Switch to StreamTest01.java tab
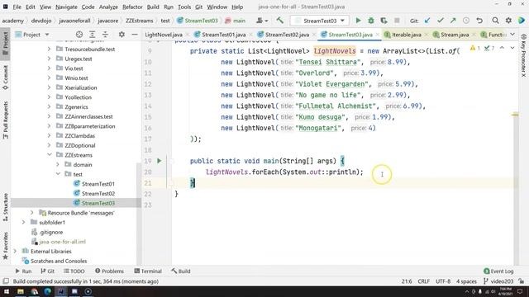Image resolution: width=529 pixels, height=297 pixels. [223, 35]
